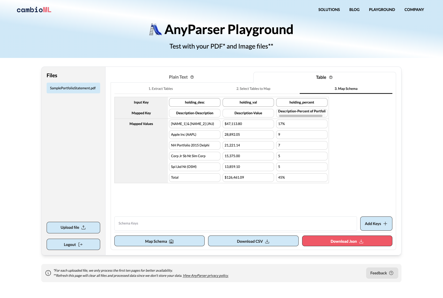443x298 pixels.
Task: Click the plus icon on Add Keys
Action: pos(385,224)
